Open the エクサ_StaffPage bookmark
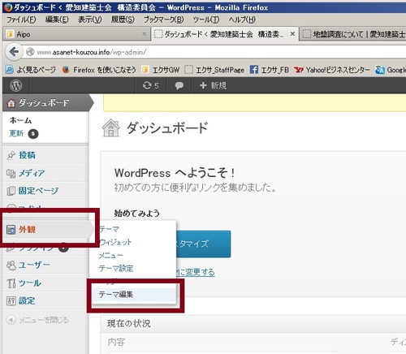 pyautogui.click(x=214, y=70)
